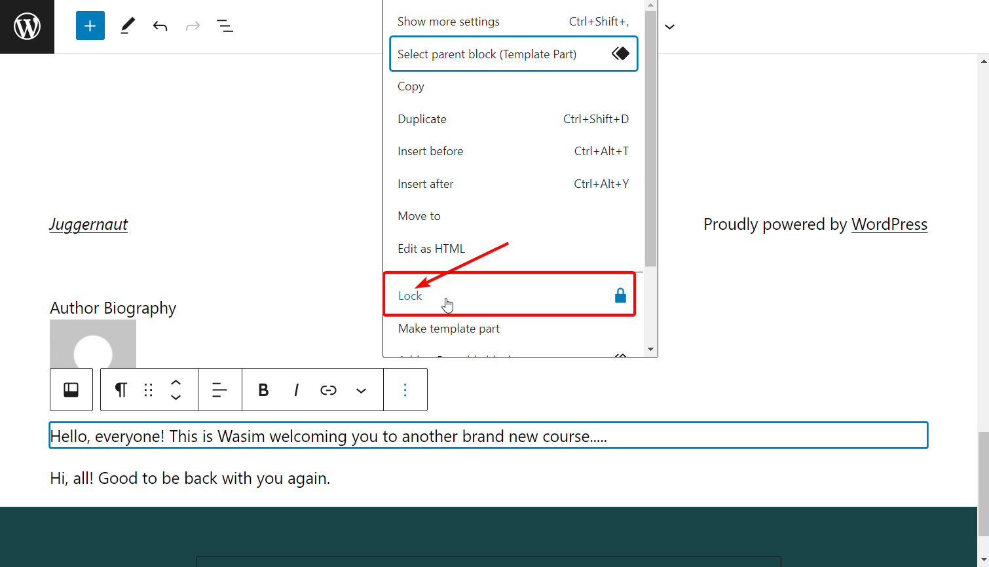This screenshot has width=989, height=567.
Task: Insert a link in the paragraph
Action: point(328,390)
